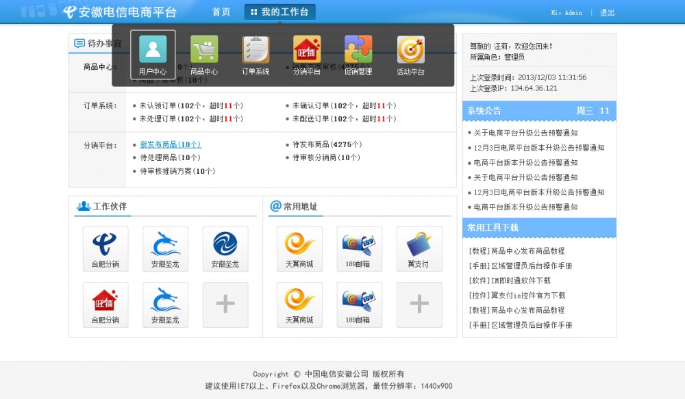
Task: Click 上次登录IP: 134.64.36.121 text
Action: click(513, 88)
